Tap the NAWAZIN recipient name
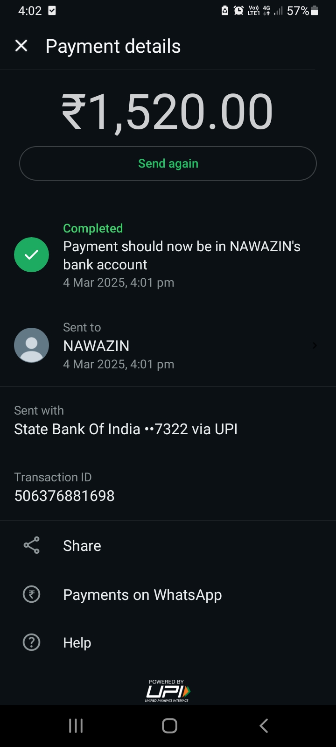The width and height of the screenshot is (336, 747). (x=96, y=346)
